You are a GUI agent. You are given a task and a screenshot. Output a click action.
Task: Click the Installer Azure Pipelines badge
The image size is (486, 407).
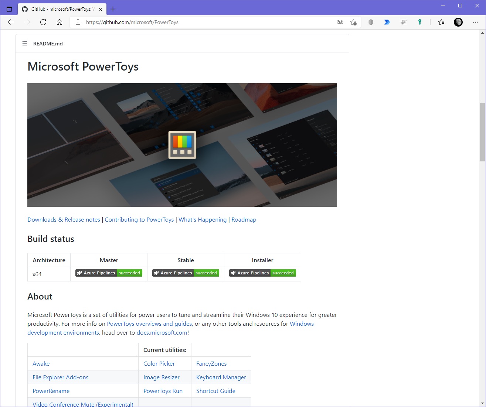point(262,273)
